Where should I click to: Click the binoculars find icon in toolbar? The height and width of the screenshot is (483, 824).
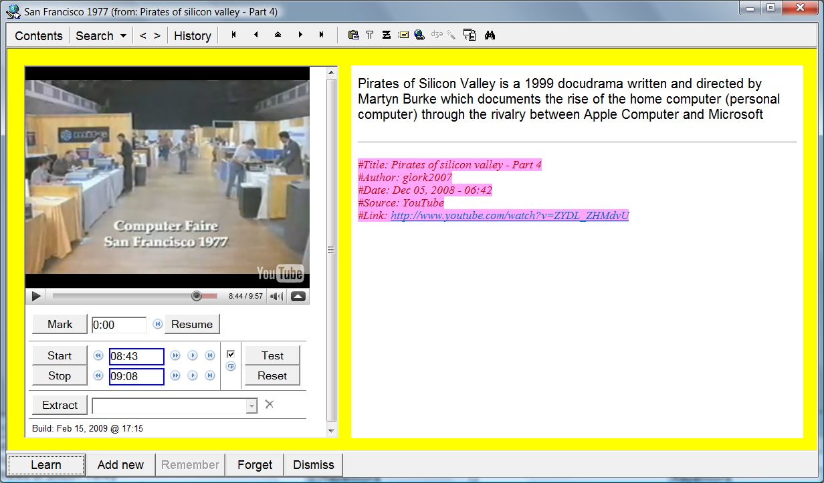tap(490, 35)
